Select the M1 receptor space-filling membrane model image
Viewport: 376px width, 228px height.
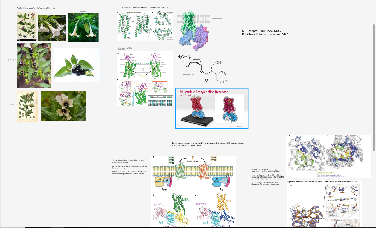pyautogui.click(x=194, y=31)
